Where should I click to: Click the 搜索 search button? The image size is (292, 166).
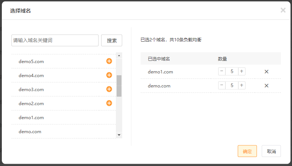tap(111, 41)
